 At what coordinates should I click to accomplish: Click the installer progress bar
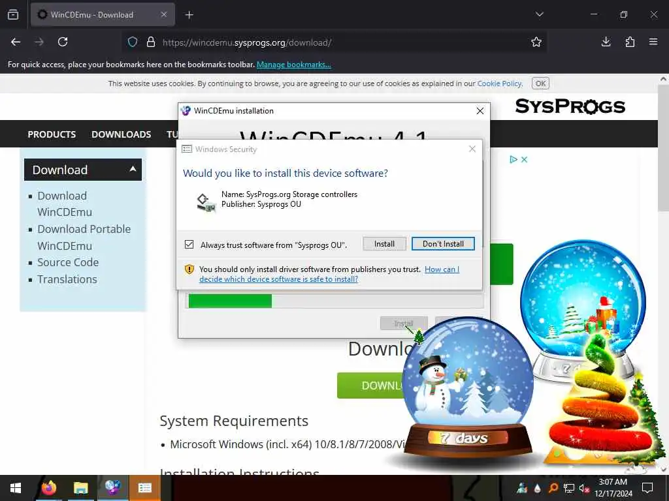pos(336,301)
